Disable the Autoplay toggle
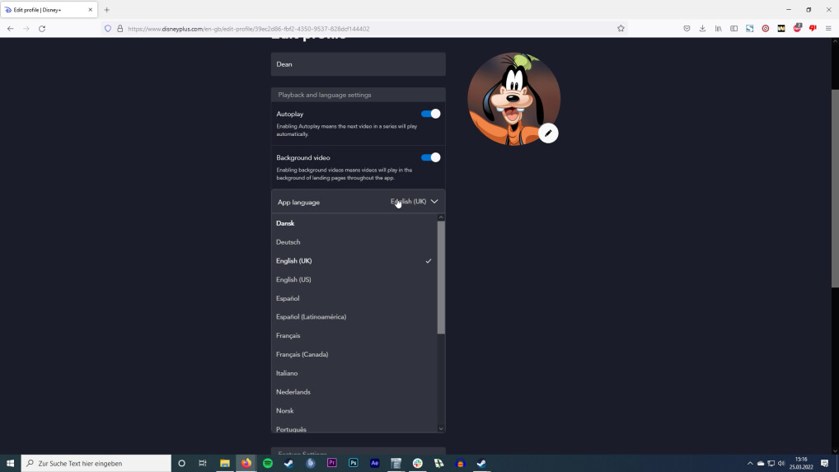Viewport: 839px width, 472px height. 430,114
